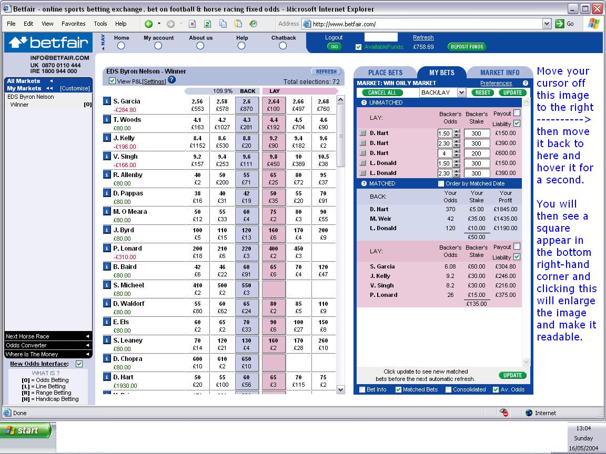Click the DEPOSIT FUNDS button
Image resolution: width=606 pixels, height=454 pixels.
[x=467, y=47]
